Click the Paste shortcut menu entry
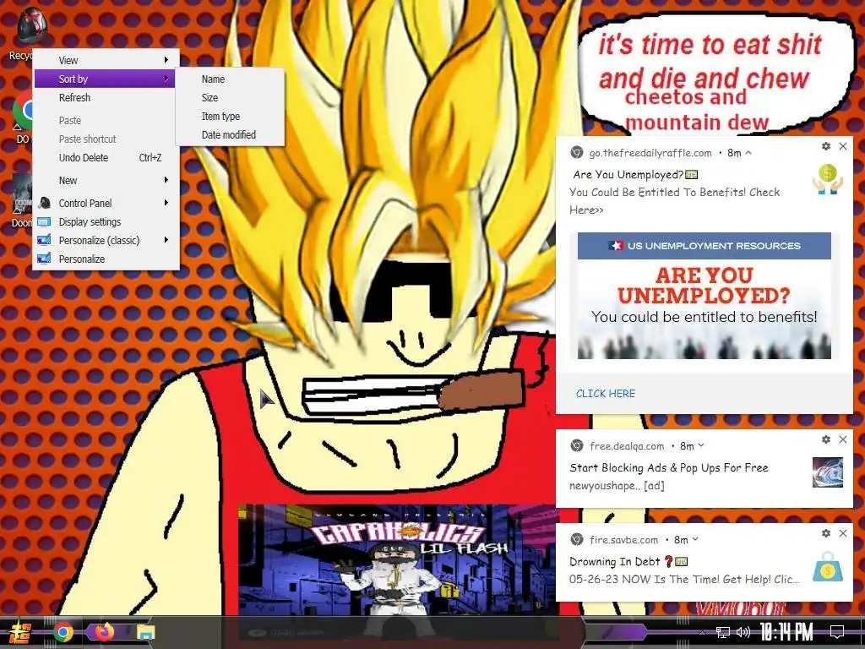 click(106, 139)
